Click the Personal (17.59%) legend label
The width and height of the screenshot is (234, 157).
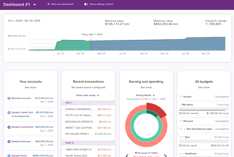pos(148,153)
